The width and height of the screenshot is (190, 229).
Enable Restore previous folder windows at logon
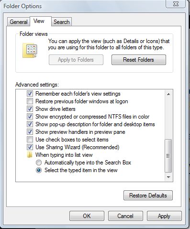coord(30,101)
